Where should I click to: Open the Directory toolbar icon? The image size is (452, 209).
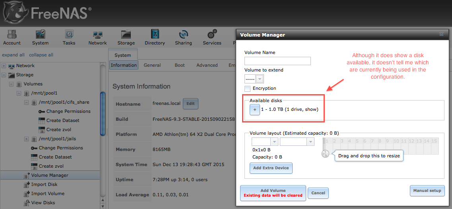(155, 37)
